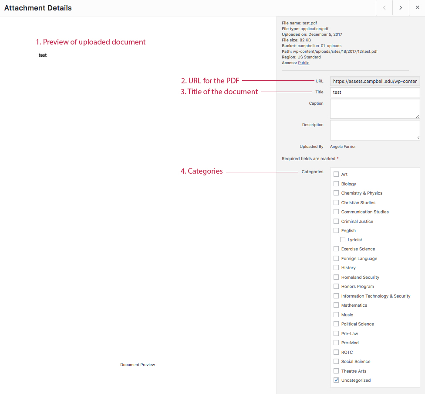Click in the Description textarea

click(375, 130)
